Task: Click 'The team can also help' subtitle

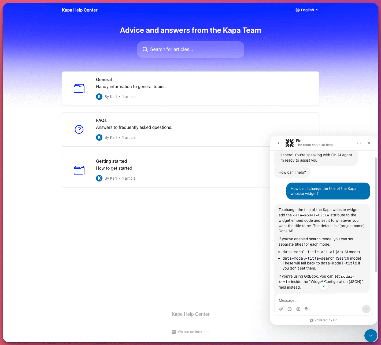Action: point(315,145)
